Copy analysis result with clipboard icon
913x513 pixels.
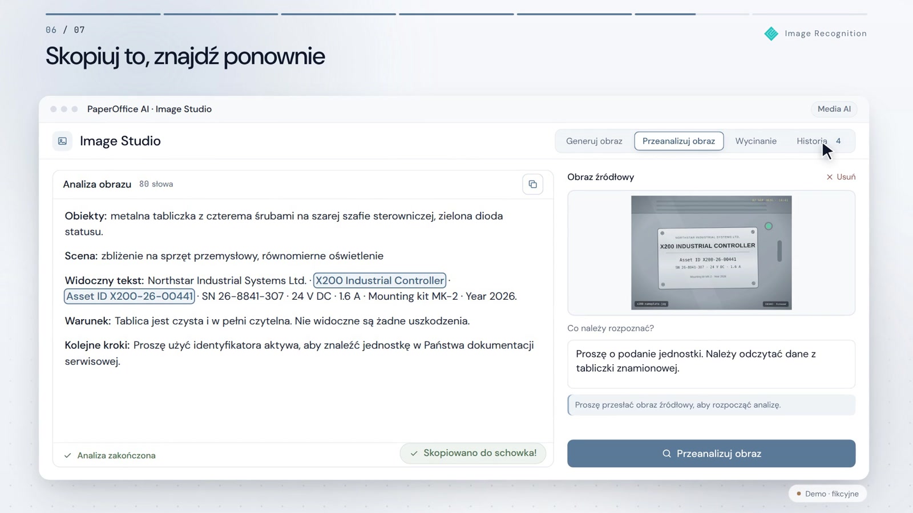tap(532, 184)
